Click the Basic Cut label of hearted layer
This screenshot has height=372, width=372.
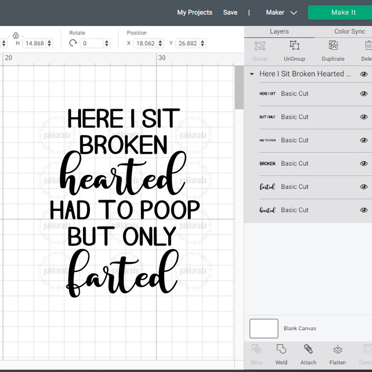click(x=295, y=210)
